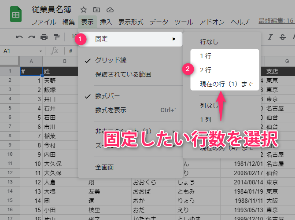Open the 表示形式 menu

click(131, 22)
